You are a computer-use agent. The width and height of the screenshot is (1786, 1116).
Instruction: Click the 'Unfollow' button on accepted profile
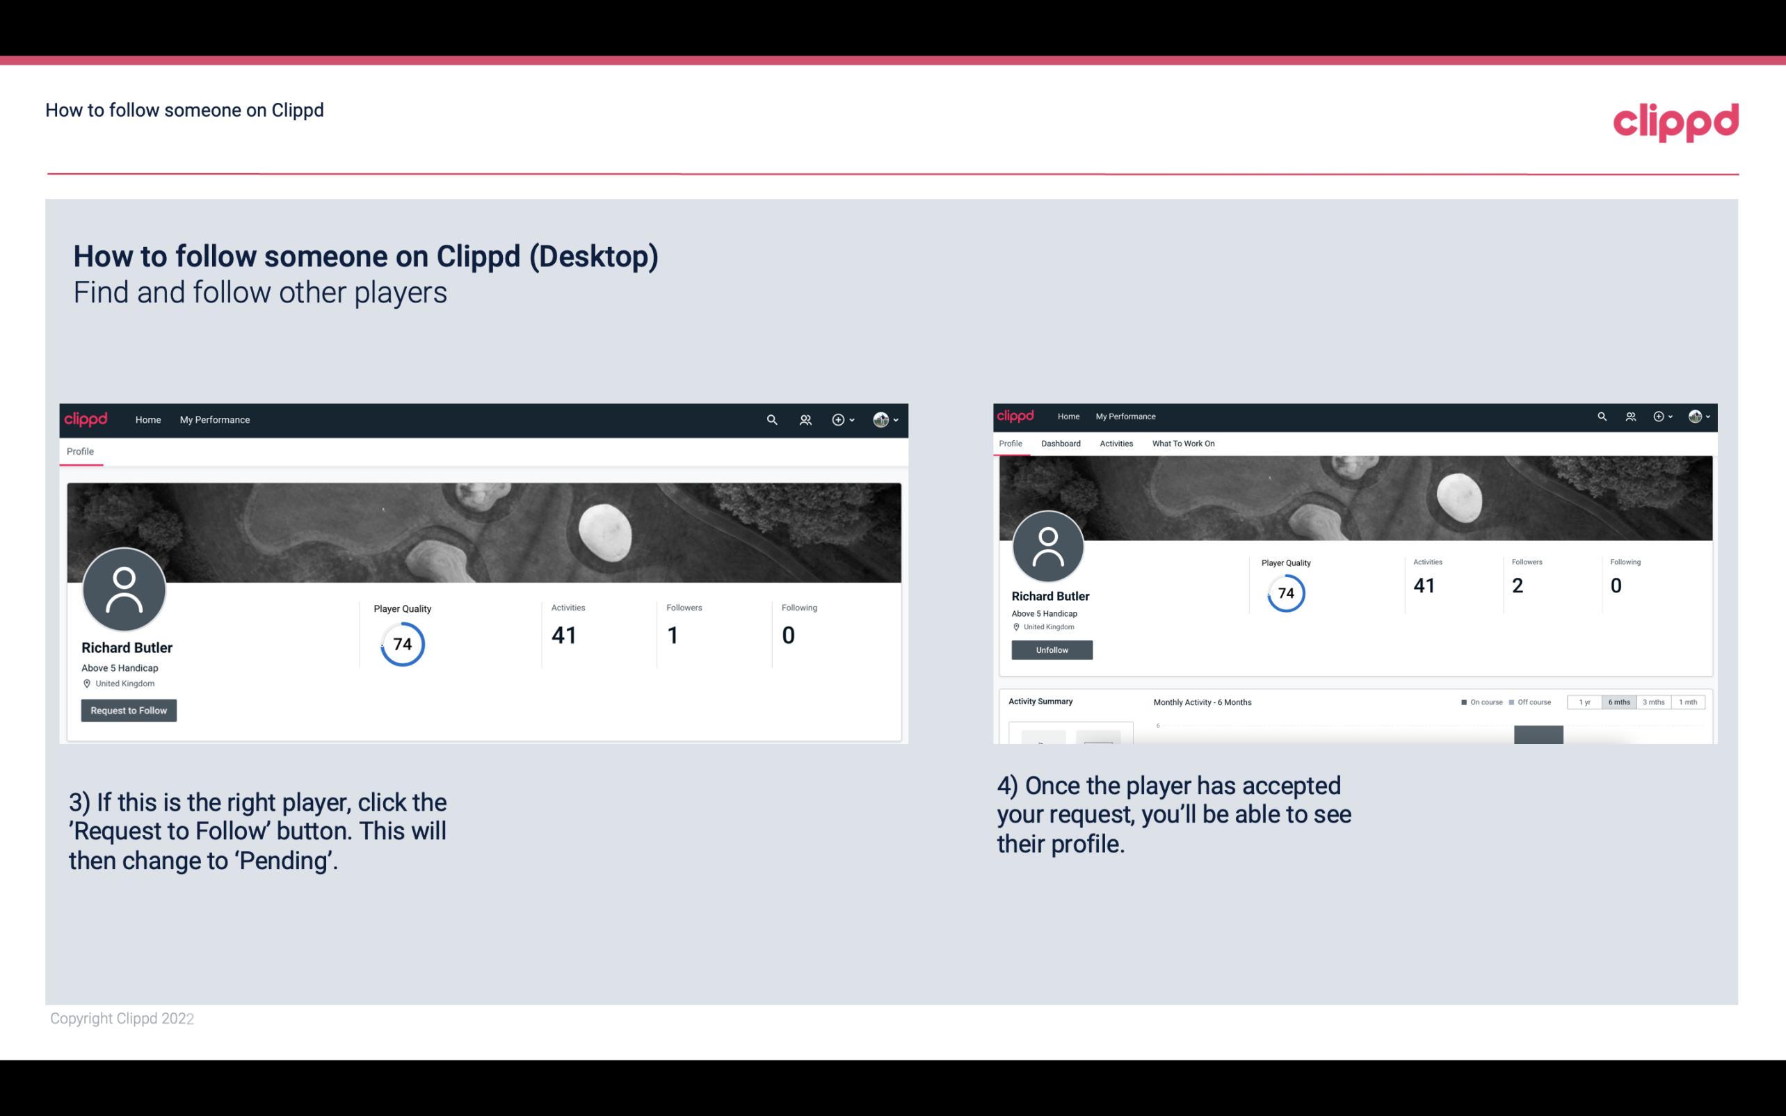1052,649
